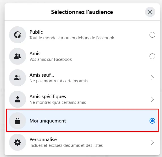Click the Moi uniquement label text
The image size is (162, 157).
click(x=48, y=121)
